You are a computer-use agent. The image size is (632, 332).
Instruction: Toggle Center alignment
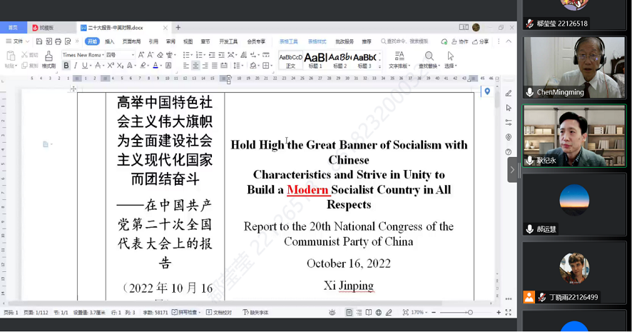click(195, 66)
